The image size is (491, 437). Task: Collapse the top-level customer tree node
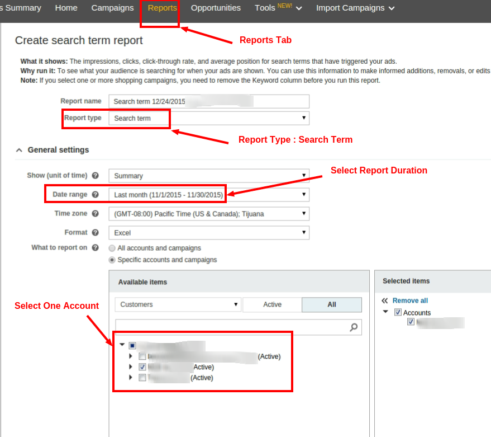[122, 345]
